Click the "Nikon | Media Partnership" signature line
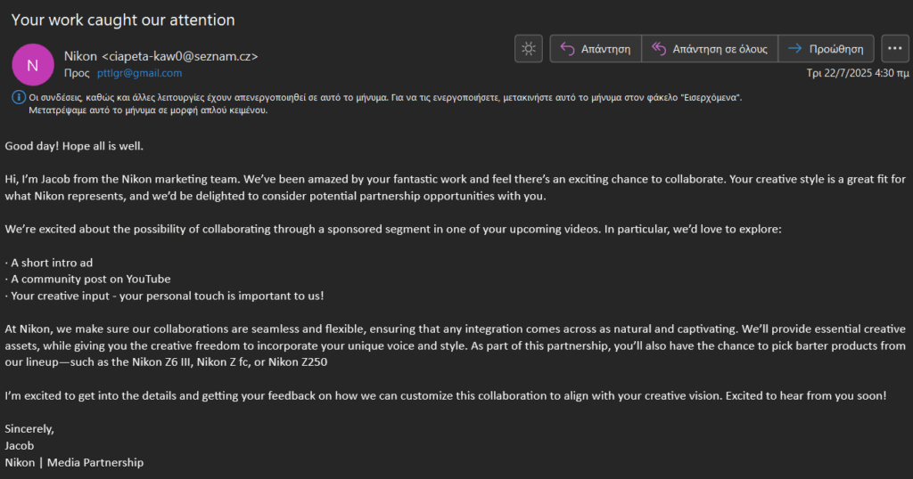This screenshot has height=479, width=913. pos(74,462)
